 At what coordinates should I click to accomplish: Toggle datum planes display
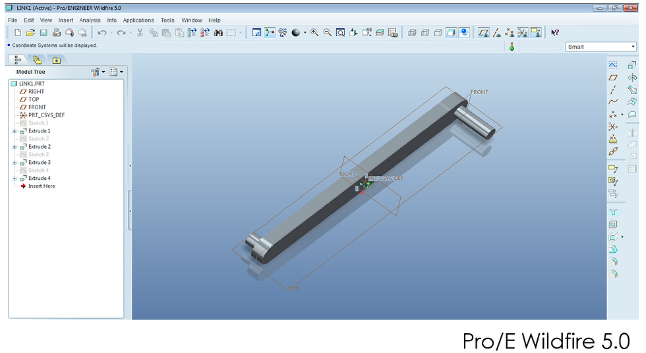(484, 32)
